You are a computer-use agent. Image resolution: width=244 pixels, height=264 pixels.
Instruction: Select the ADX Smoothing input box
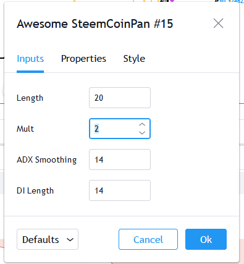[x=120, y=160]
